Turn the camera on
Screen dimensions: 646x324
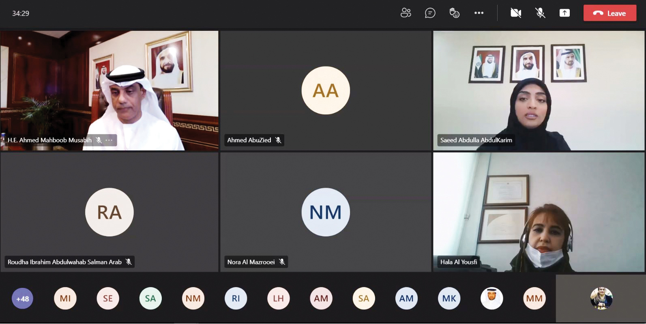click(515, 13)
